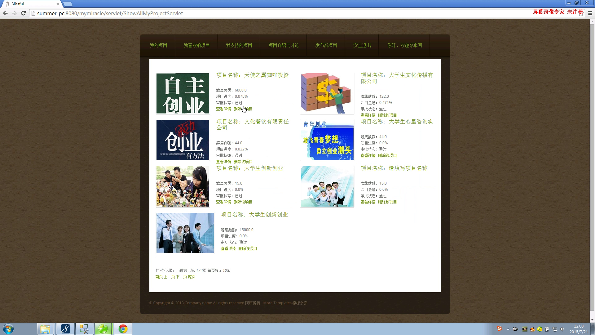Go to 首页 first page link

pyautogui.click(x=159, y=277)
